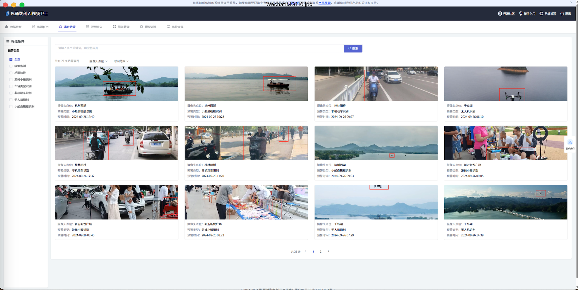This screenshot has height=290, width=578.
Task: Go to page 2 in the pagination
Action: tap(321, 251)
